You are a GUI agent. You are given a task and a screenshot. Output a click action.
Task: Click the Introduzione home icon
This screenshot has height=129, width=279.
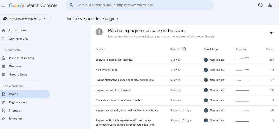point(3,30)
